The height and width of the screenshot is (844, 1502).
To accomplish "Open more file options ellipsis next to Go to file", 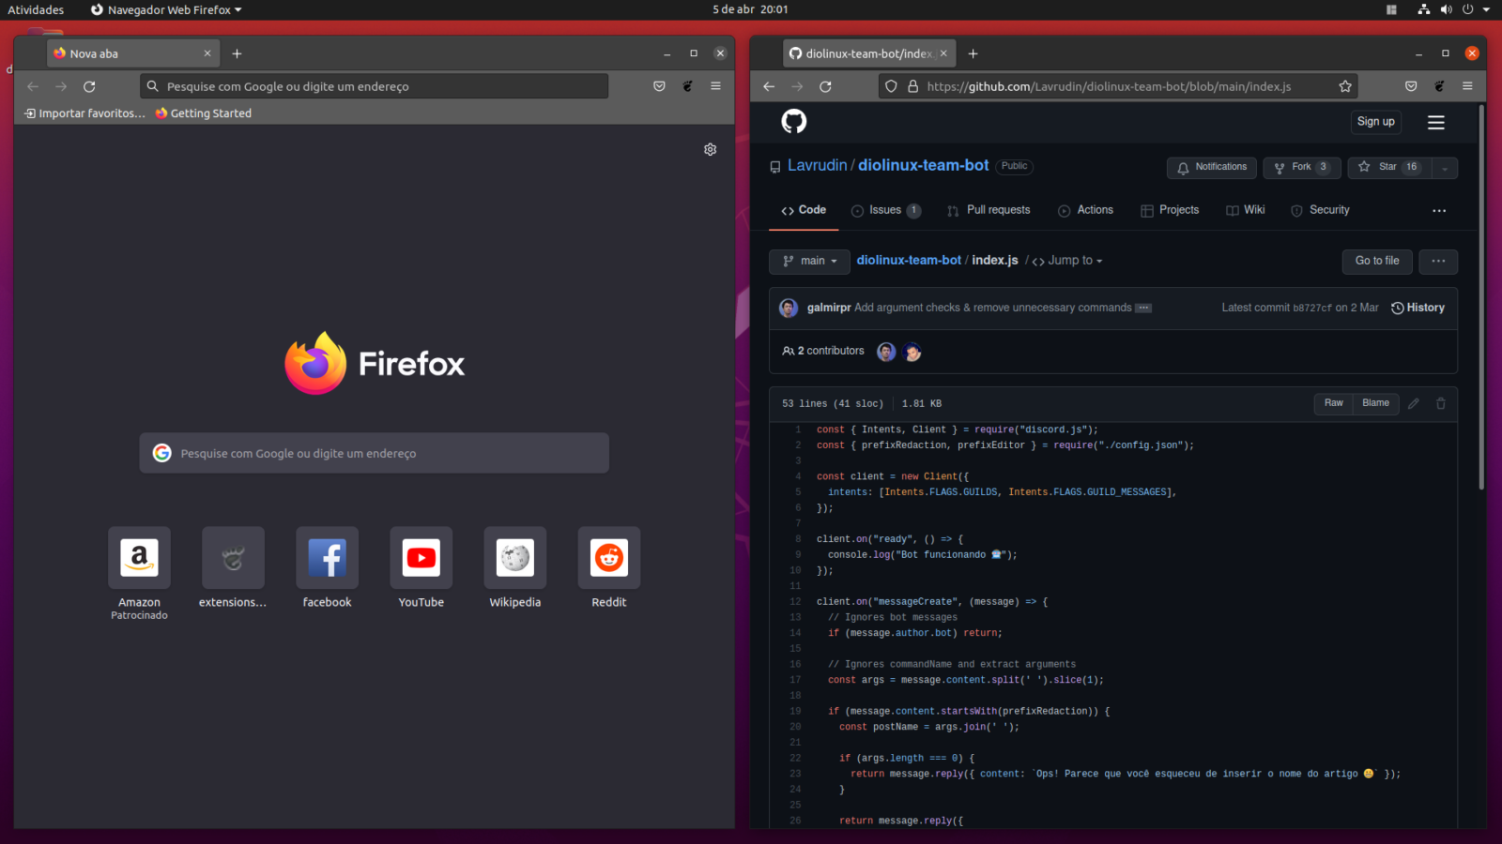I will 1438,261.
